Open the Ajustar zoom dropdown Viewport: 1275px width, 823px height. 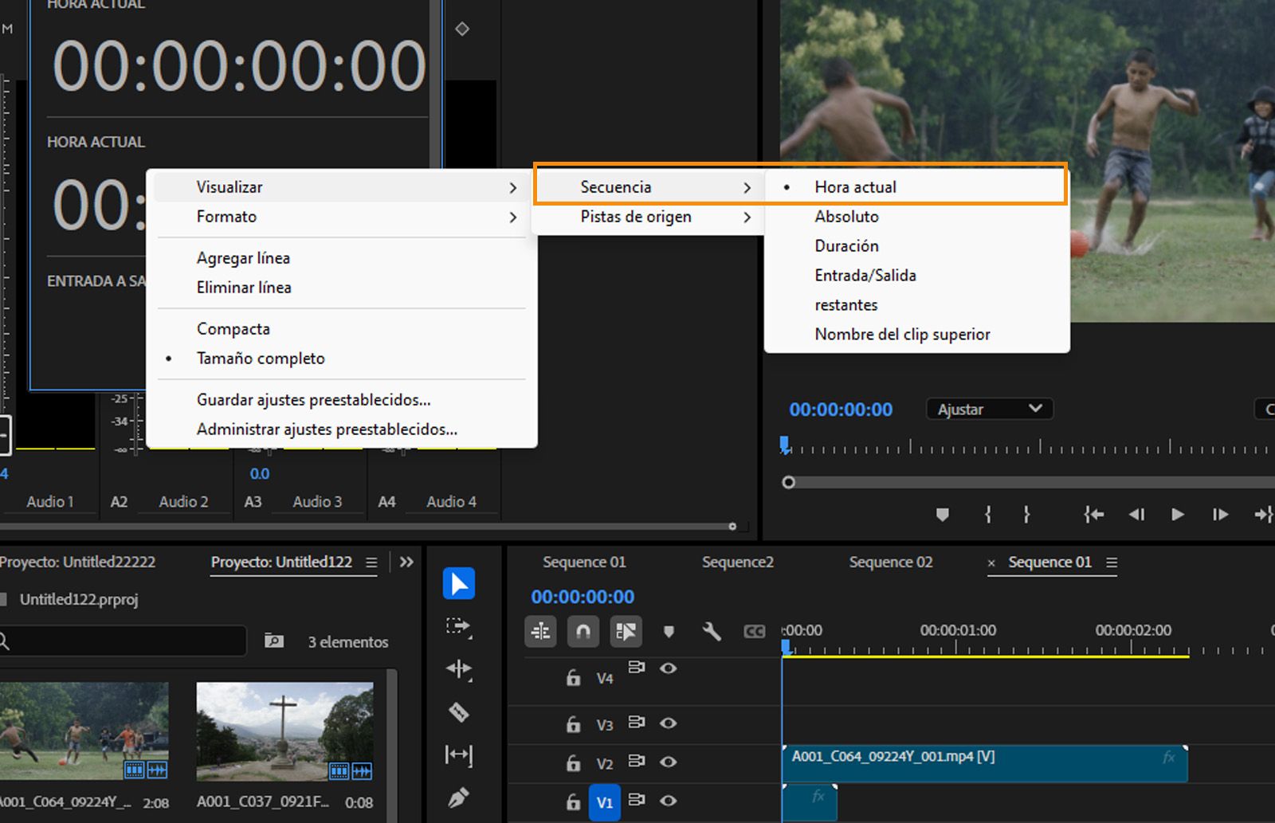(990, 410)
